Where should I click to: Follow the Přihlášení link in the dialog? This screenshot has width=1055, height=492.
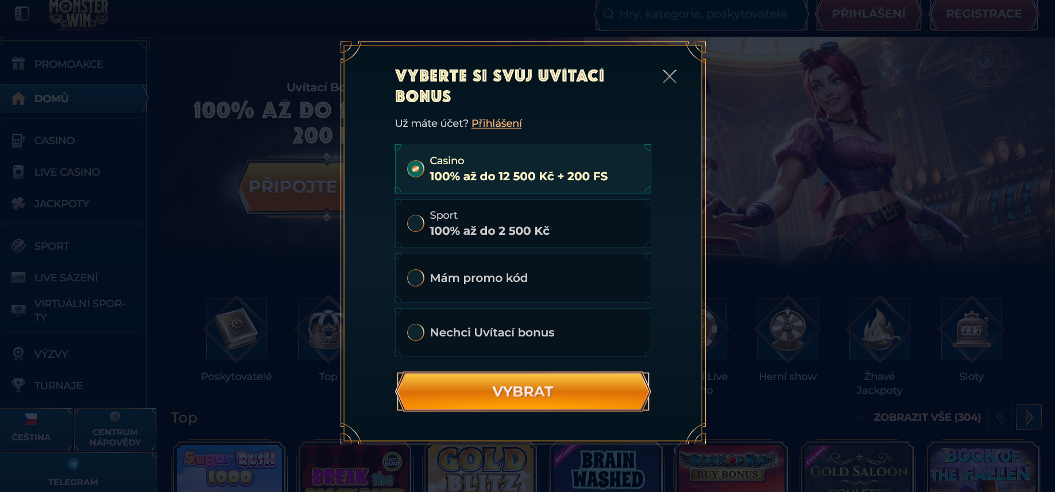(496, 123)
